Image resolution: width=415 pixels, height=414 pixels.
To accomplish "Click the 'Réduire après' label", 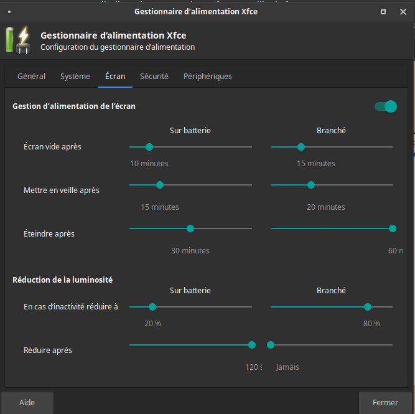I will pos(48,350).
